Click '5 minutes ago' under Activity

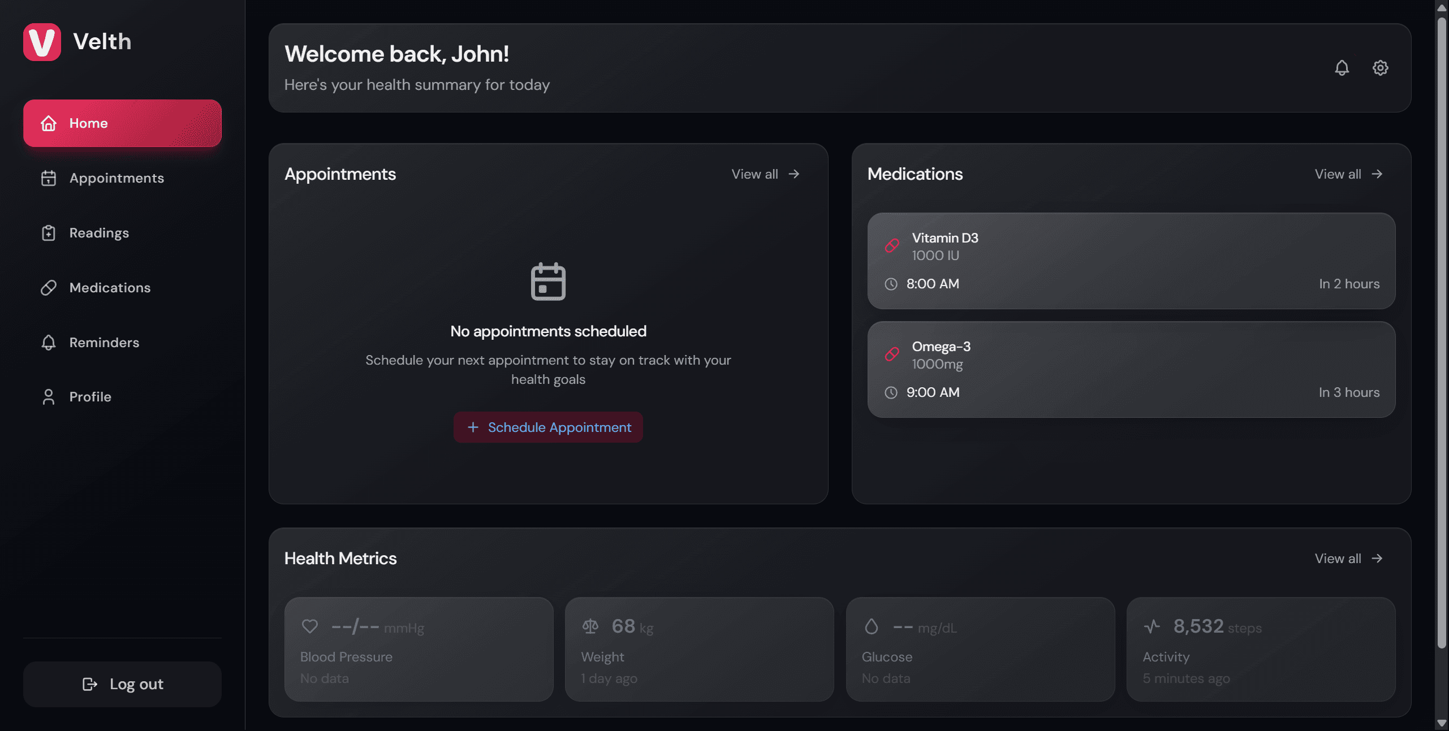tap(1186, 678)
